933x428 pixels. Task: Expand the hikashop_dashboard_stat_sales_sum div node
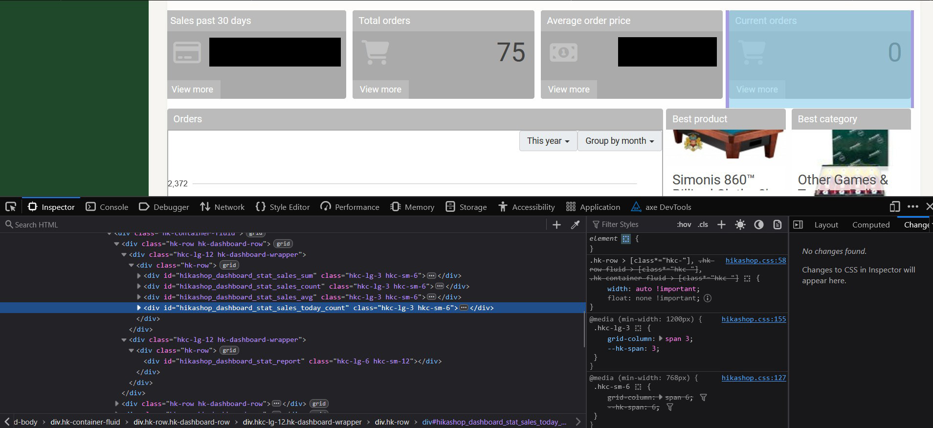click(139, 276)
